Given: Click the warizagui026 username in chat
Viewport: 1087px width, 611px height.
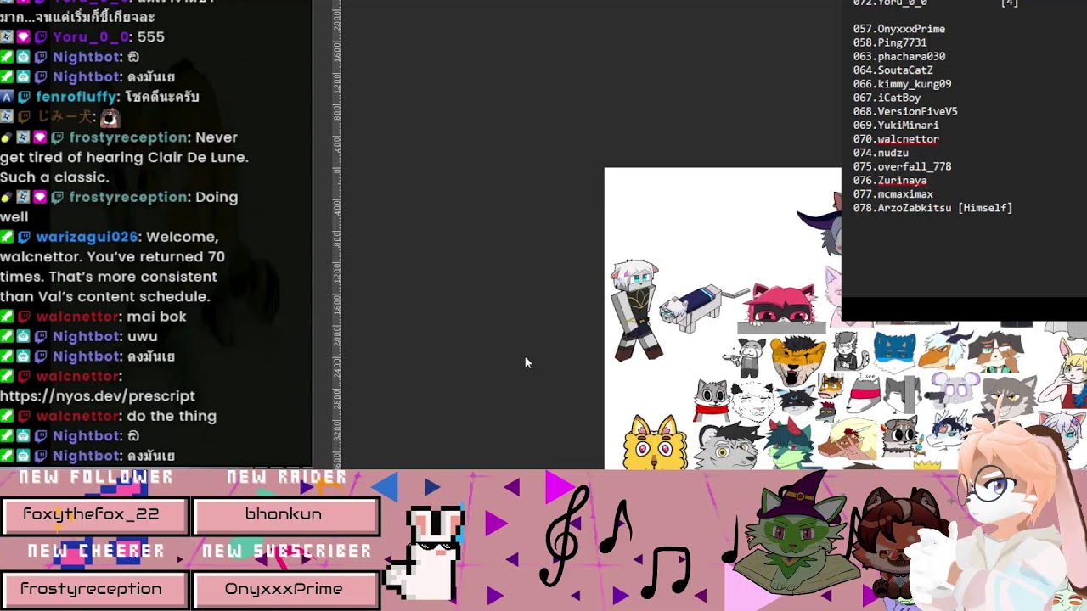Looking at the screenshot, I should click(87, 237).
